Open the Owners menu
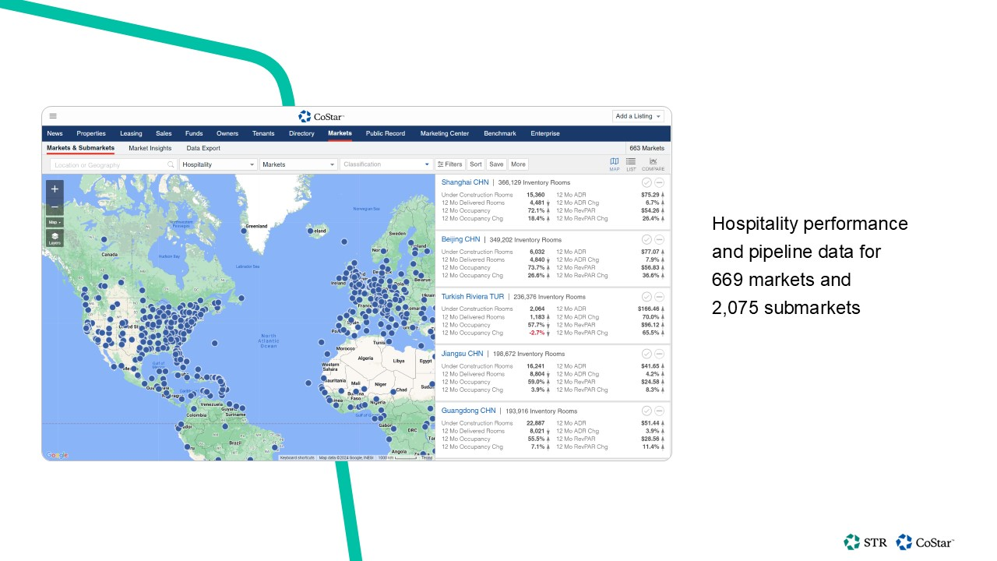Image resolution: width=997 pixels, height=561 pixels. click(227, 133)
